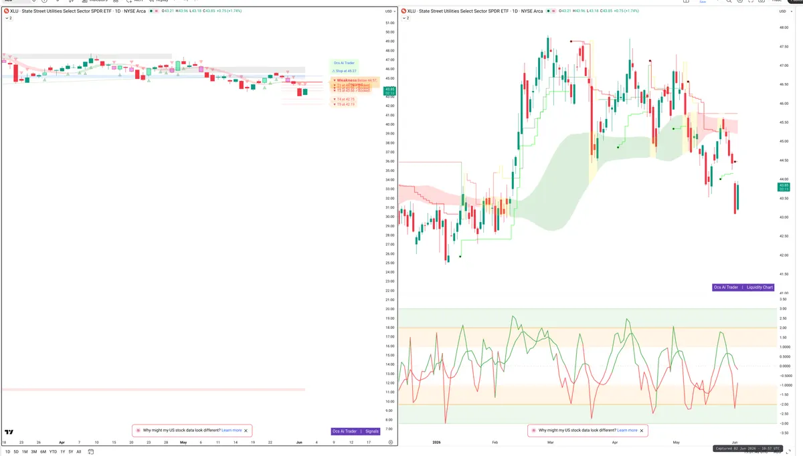Screen dimensions: 803x456
Task: Select the YTD time range
Action: [x=53, y=451]
